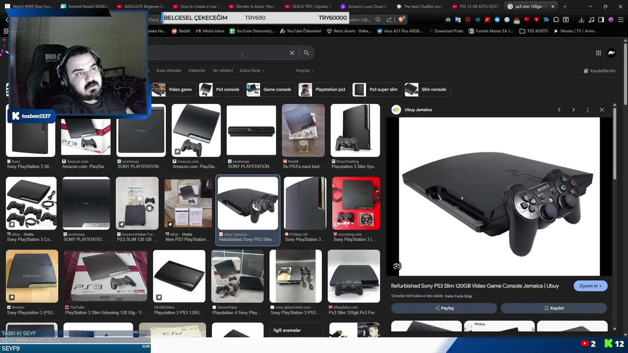Open a new browser tab with plus
This screenshot has width=628, height=353.
coord(565,6)
